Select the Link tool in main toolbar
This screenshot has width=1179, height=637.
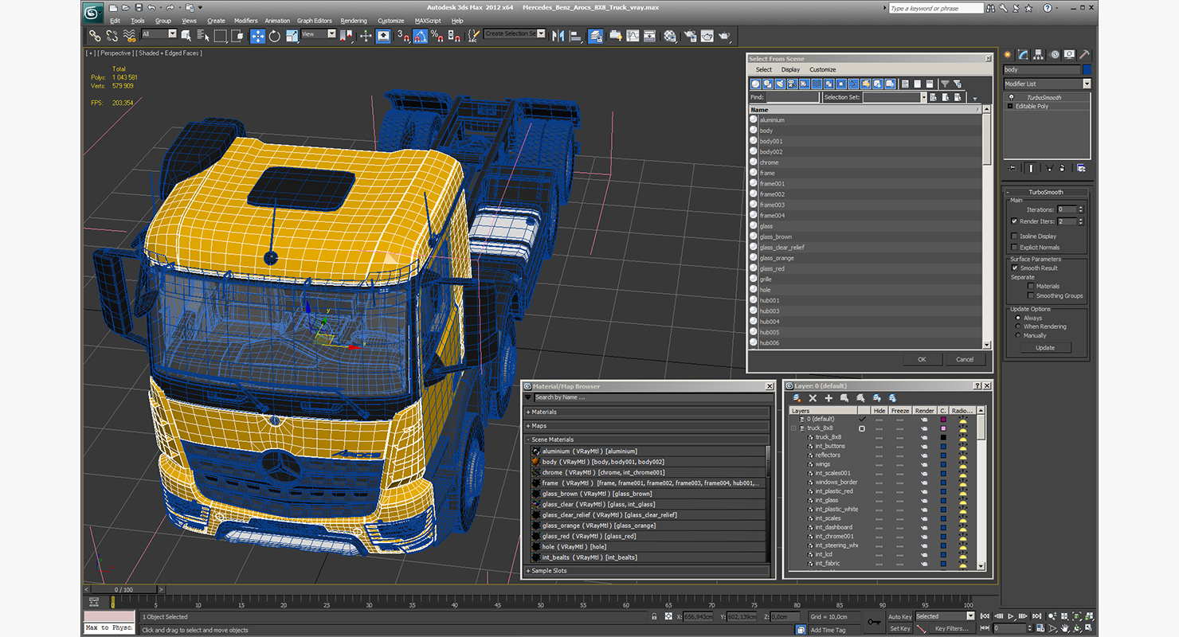(95, 36)
